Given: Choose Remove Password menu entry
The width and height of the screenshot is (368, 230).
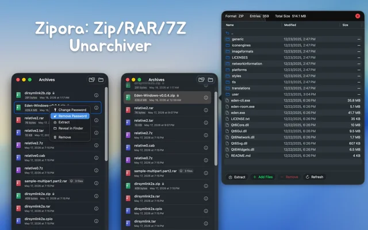Looking at the screenshot, I should tap(70, 116).
